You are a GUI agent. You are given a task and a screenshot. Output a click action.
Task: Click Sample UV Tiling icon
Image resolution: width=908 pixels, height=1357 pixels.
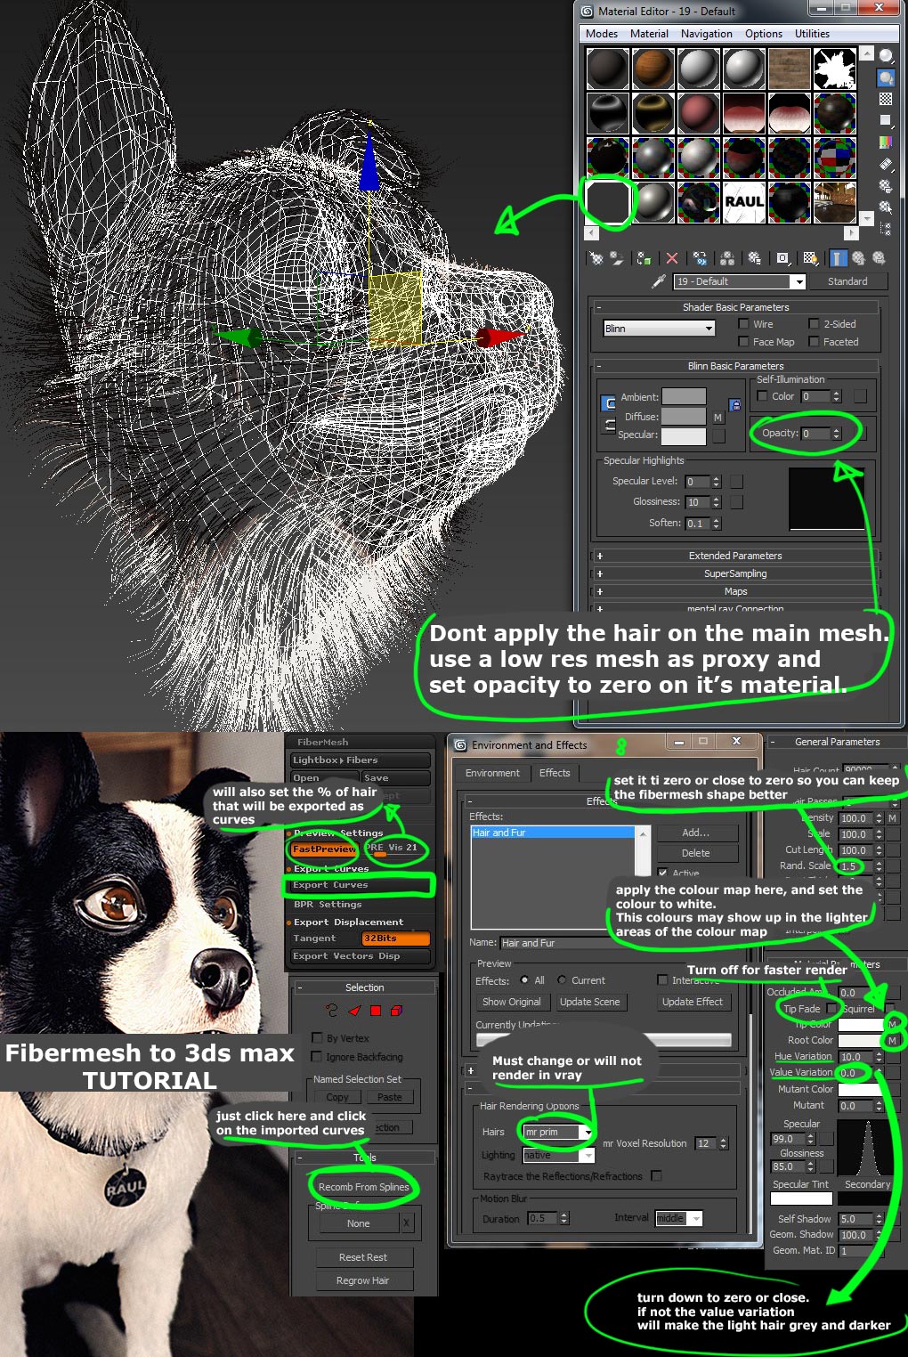coord(886,120)
